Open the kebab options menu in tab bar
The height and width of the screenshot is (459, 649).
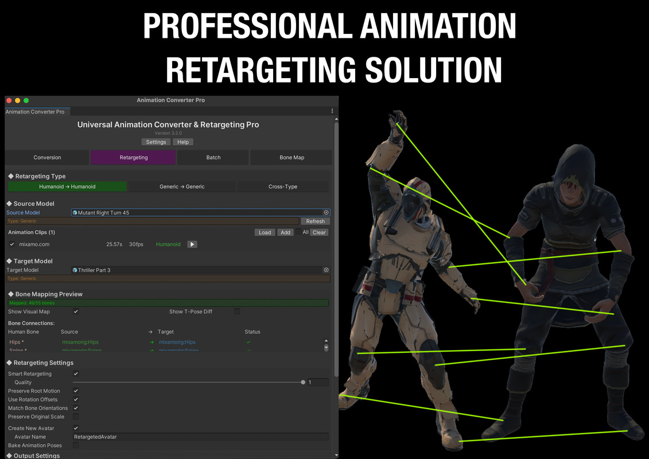[332, 111]
